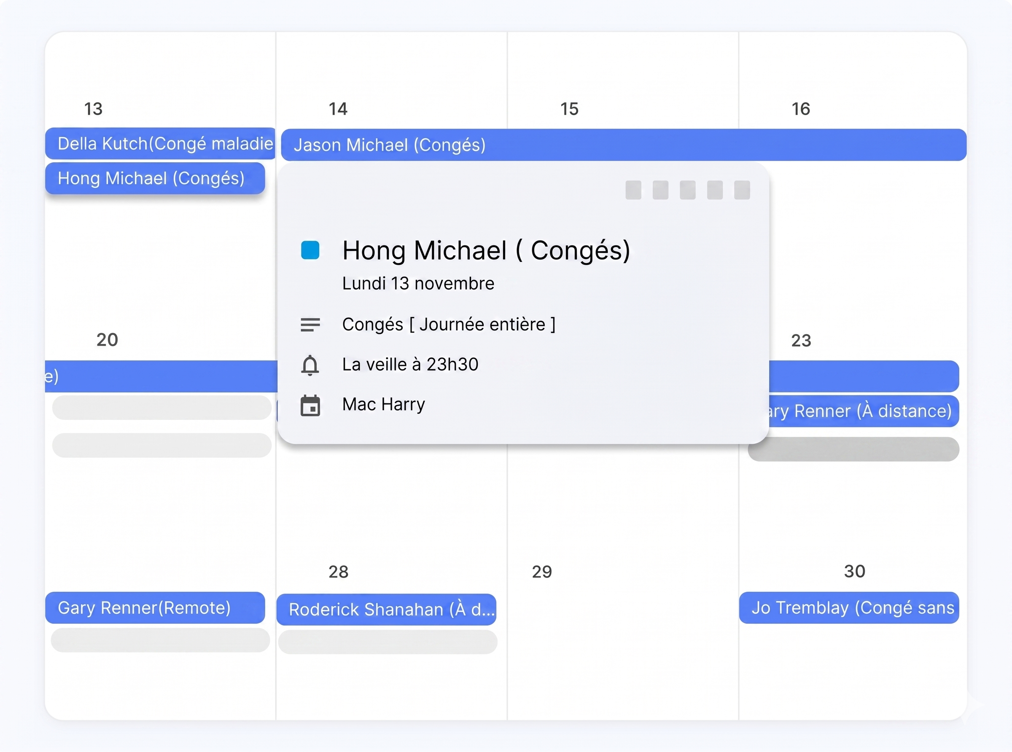1012x752 pixels.
Task: Click the reminder bell icon in the popup
Action: tap(310, 365)
